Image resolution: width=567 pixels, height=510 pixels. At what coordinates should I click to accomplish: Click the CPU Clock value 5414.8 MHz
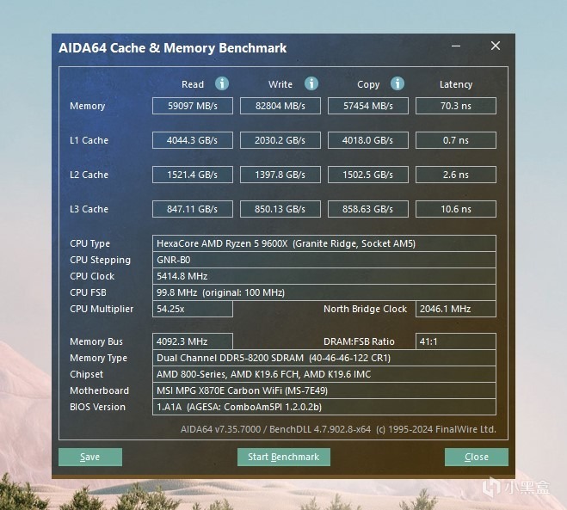pos(324,276)
